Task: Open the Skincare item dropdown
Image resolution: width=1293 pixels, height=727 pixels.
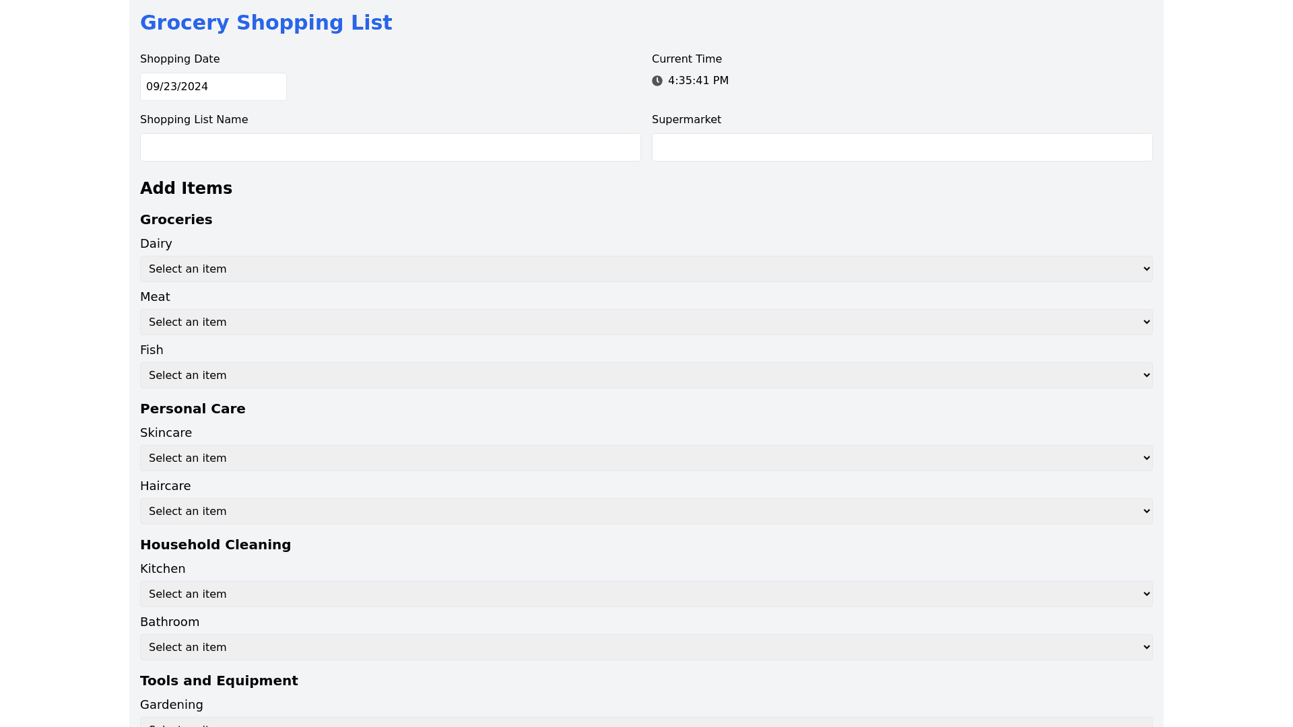Action: 646,458
